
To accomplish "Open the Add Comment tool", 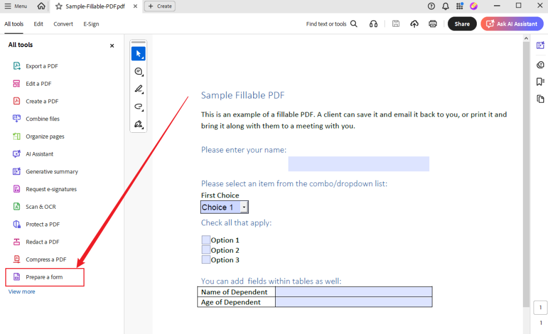I will coord(138,71).
